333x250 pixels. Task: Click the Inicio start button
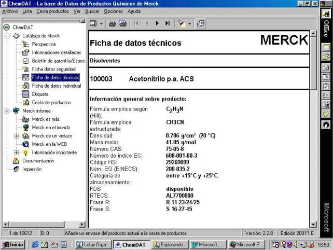[x=13, y=244]
